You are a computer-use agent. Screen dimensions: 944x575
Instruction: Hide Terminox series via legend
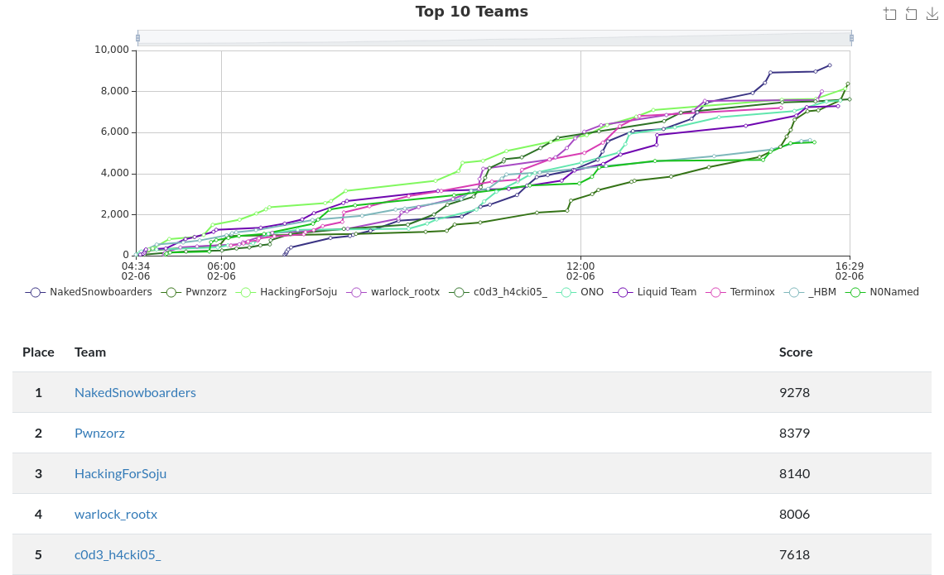pos(740,292)
